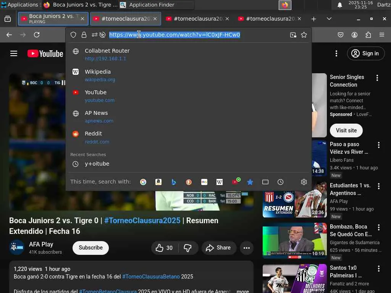Click Visit site on sponsored ad
391x293 pixels.
(x=346, y=130)
